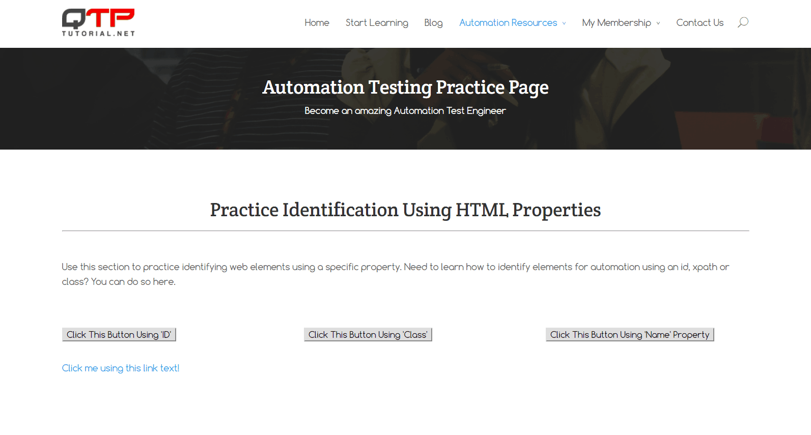Click the paragraph starting 'Use this section to practice'
This screenshot has height=435, width=811.
click(x=396, y=274)
